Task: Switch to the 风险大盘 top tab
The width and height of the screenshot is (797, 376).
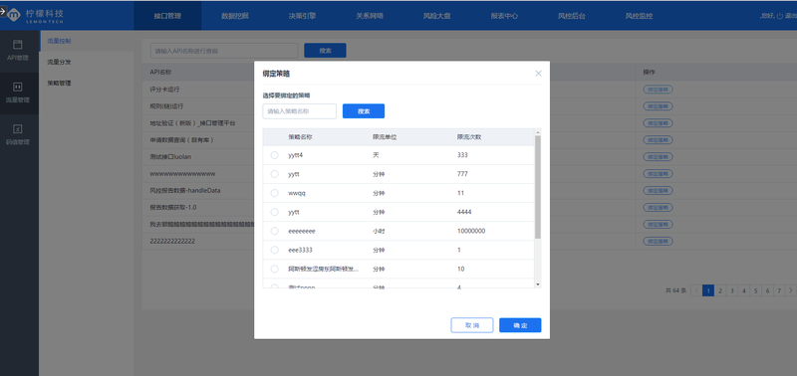Action: pos(436,16)
